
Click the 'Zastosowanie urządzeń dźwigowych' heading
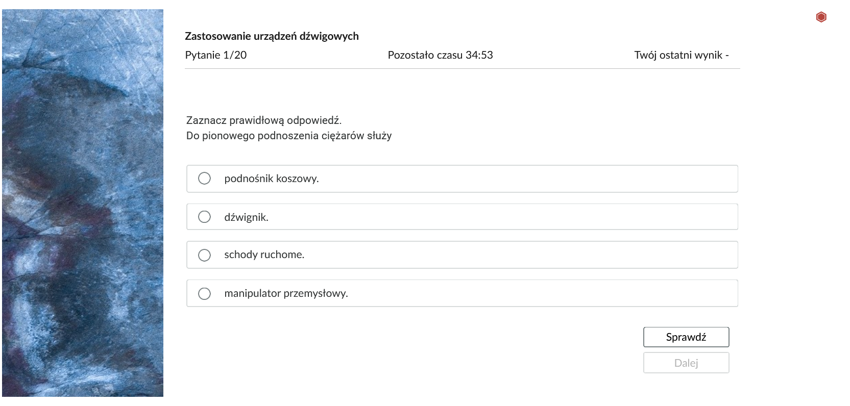(x=272, y=36)
